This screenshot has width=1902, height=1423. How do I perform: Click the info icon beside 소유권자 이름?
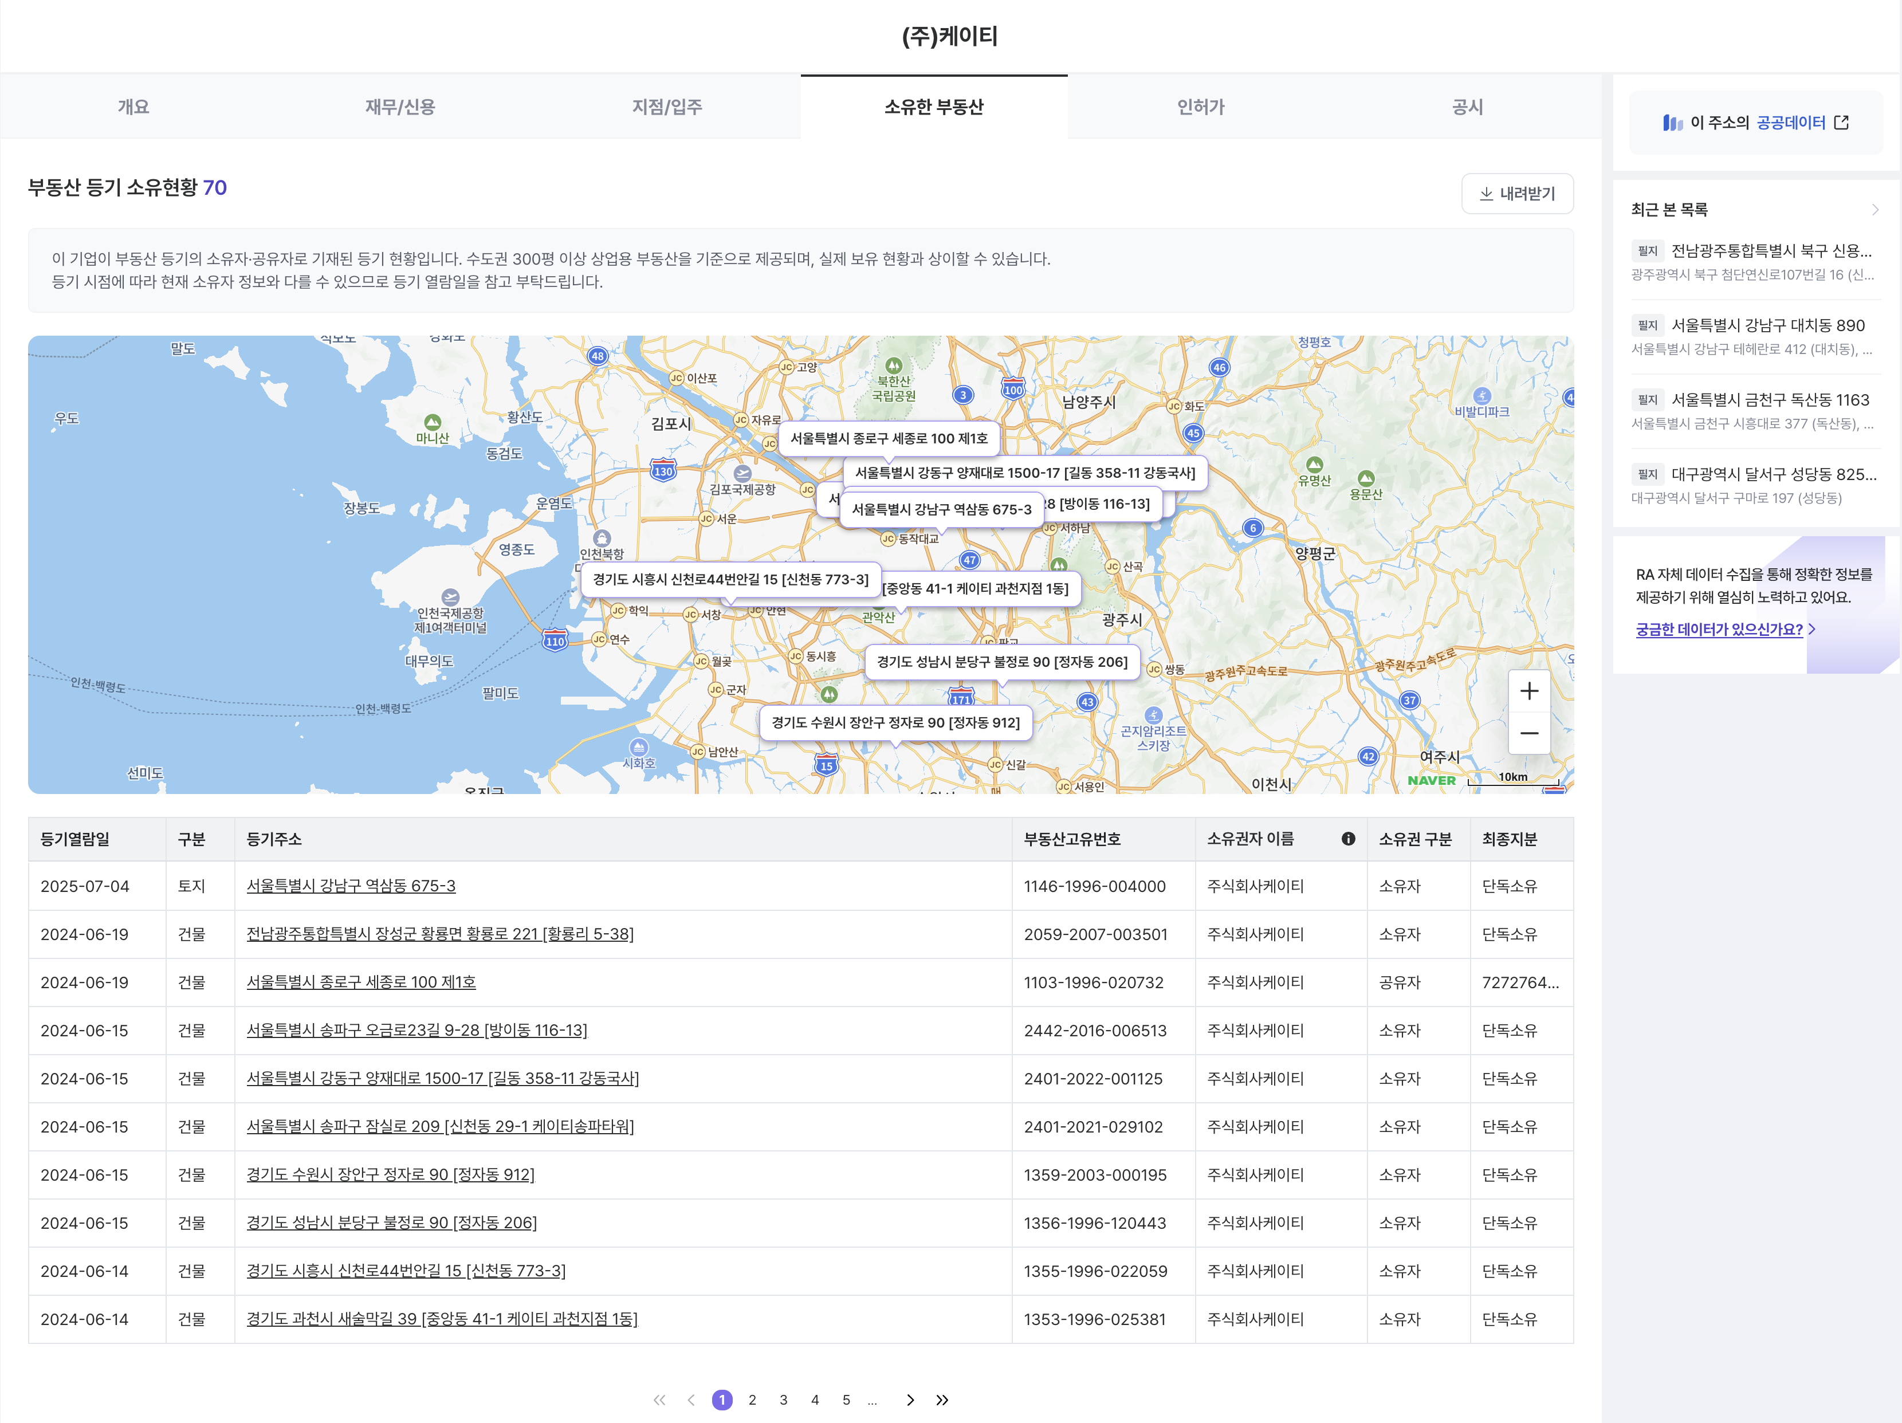tap(1348, 839)
